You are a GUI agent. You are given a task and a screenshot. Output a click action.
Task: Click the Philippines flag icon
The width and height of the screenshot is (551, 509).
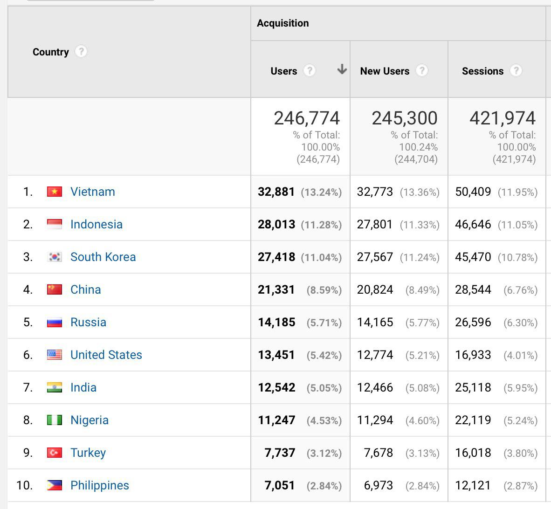point(55,485)
